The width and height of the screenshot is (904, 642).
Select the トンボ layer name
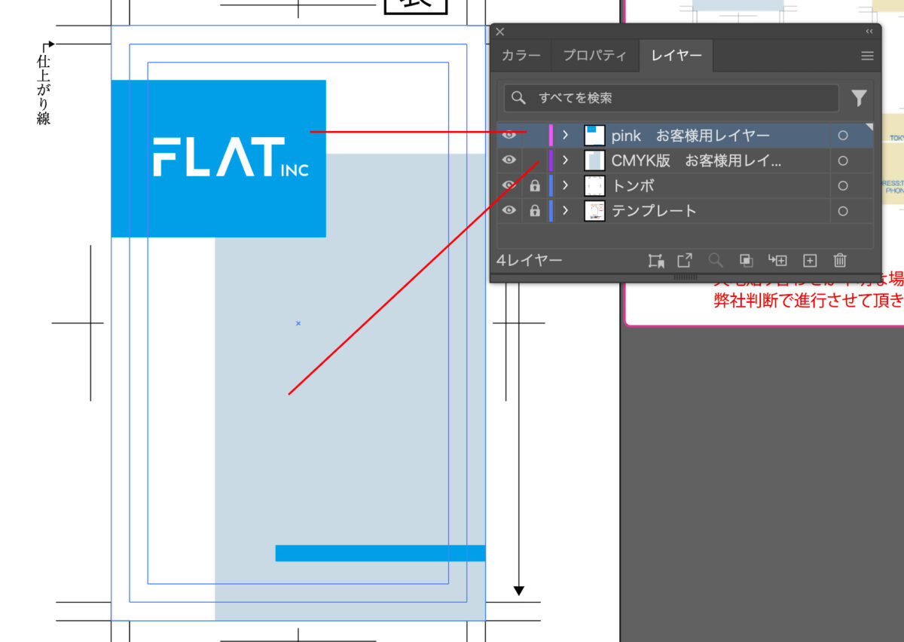click(633, 185)
